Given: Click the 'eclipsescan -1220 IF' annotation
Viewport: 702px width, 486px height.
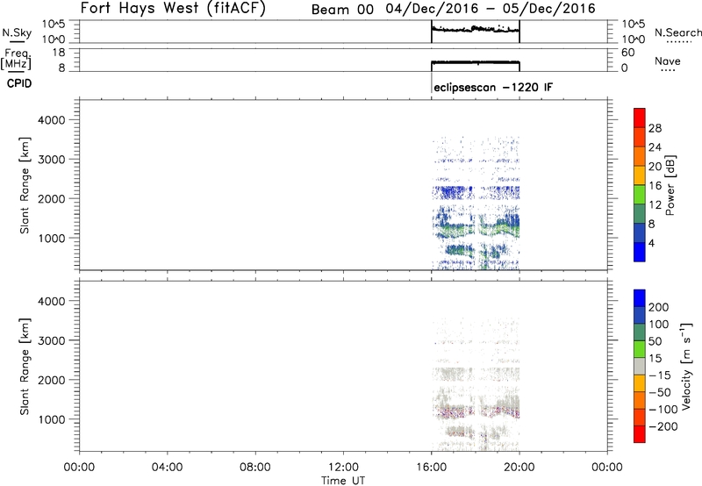Looking at the screenshot, I should point(493,87).
